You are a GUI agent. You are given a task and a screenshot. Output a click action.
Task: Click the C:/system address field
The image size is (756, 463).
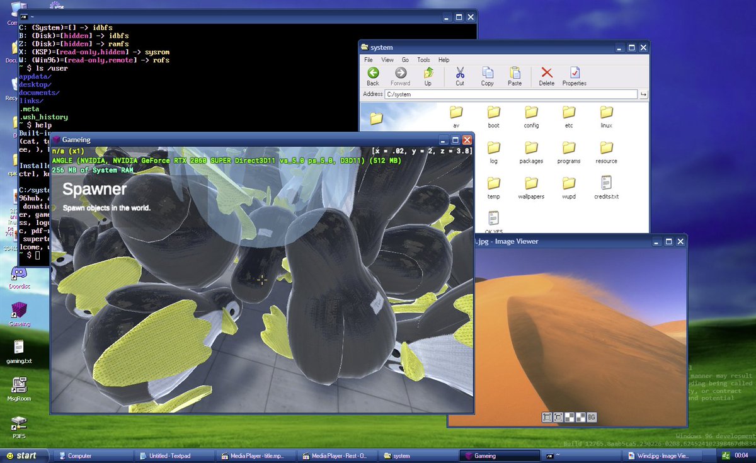point(512,94)
